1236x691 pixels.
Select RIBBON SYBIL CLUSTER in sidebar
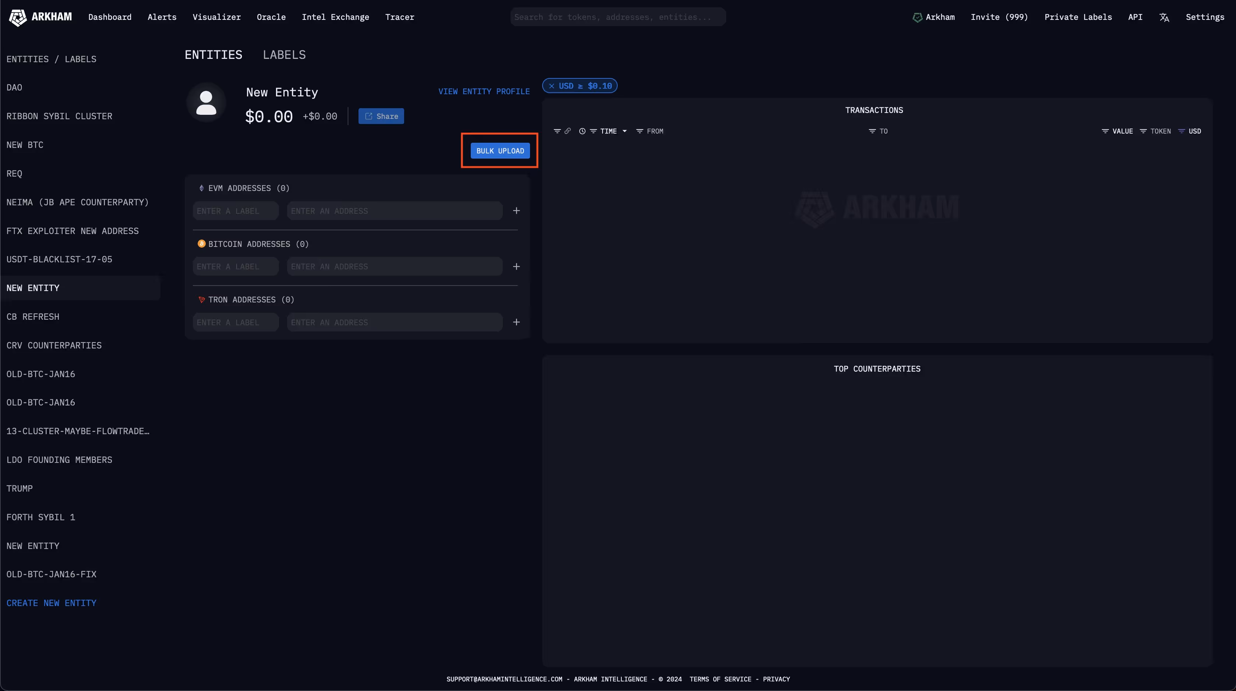59,116
